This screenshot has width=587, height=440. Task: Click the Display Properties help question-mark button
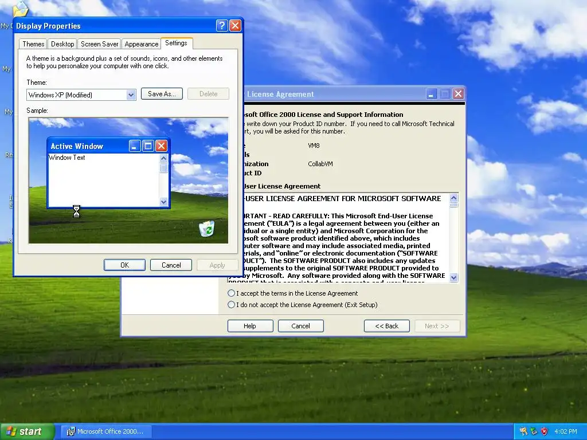222,25
